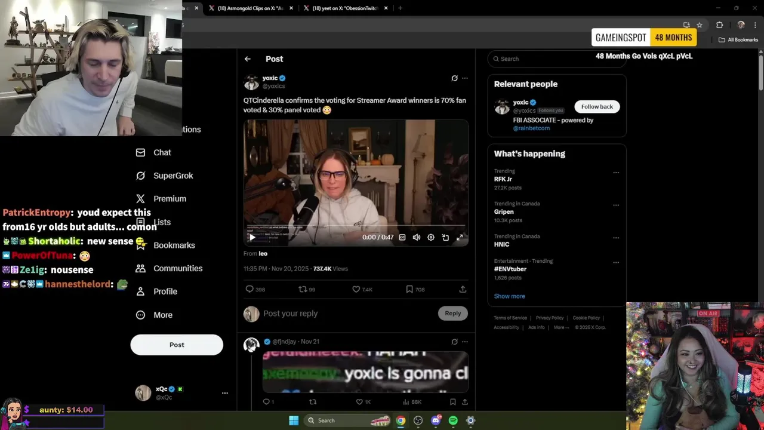Open the RFK Jr trending topic

click(x=503, y=179)
